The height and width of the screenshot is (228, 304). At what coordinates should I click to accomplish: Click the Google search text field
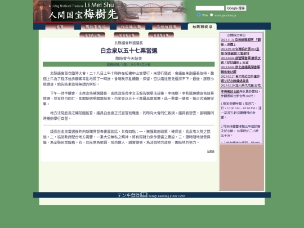click(x=210, y=8)
